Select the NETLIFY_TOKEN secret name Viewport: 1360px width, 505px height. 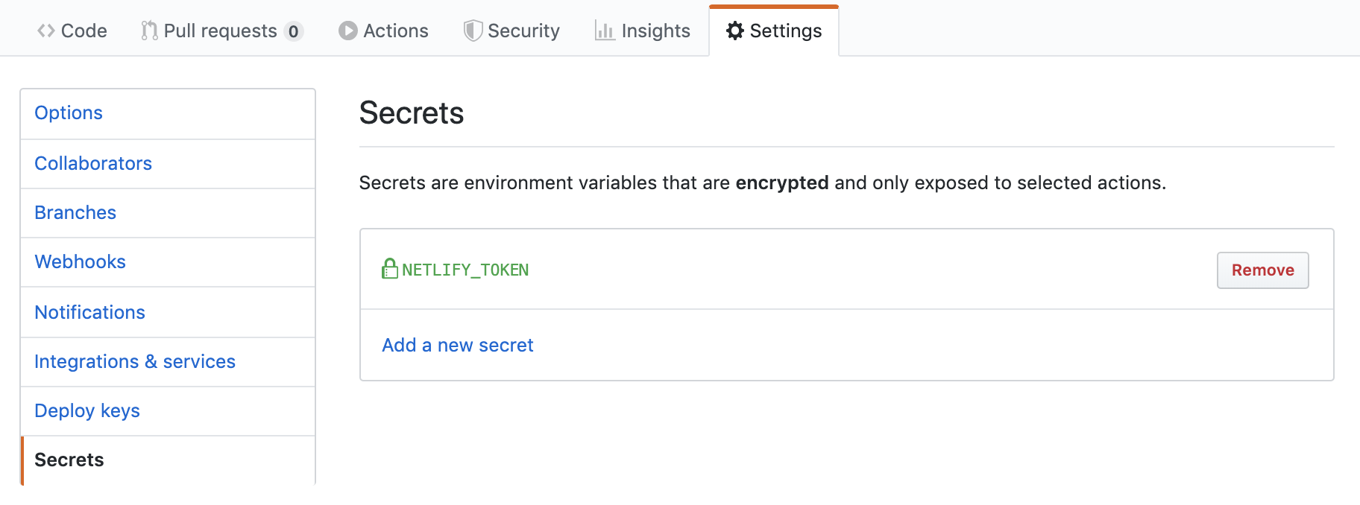click(465, 270)
